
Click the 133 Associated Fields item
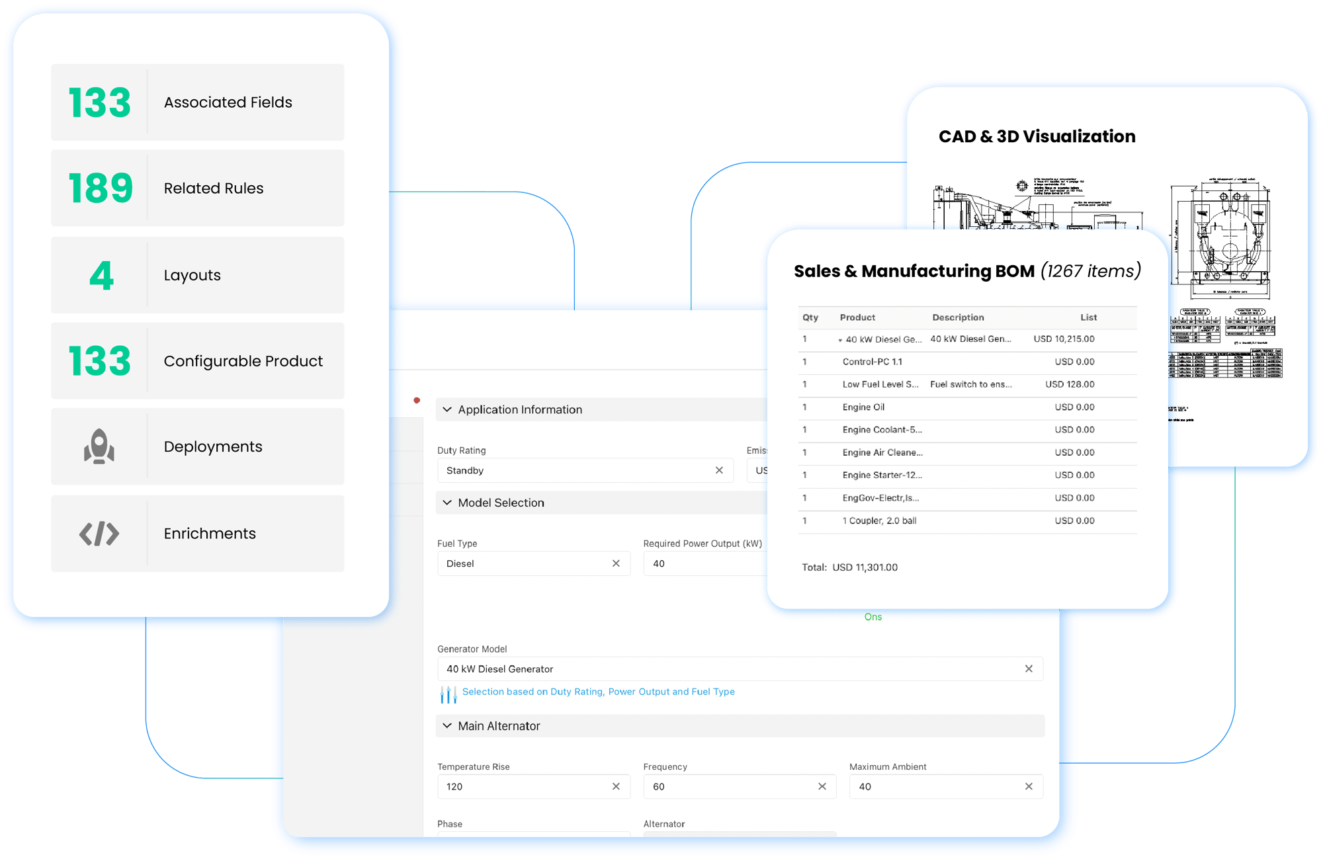pos(200,101)
